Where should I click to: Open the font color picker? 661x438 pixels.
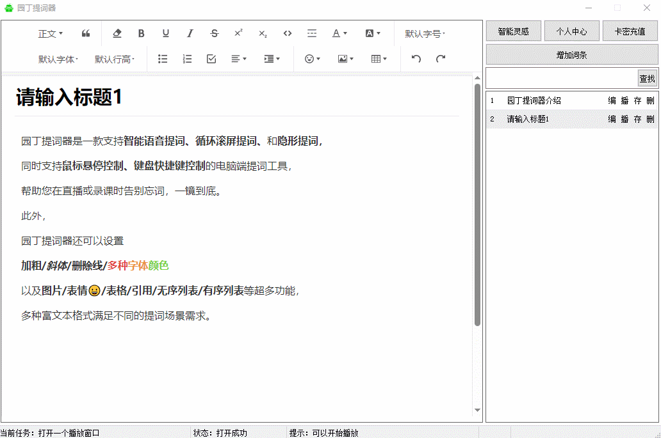(339, 33)
